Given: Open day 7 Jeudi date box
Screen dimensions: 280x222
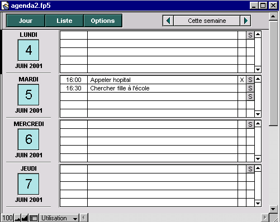Looking at the screenshot, I should (29, 184).
